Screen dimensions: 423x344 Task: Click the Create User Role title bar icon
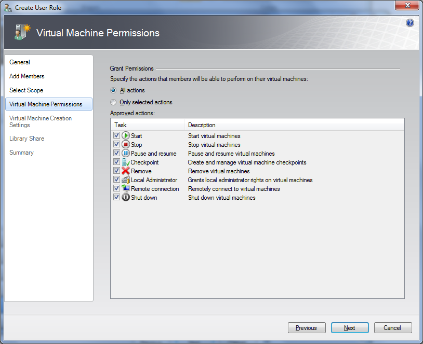coord(8,8)
